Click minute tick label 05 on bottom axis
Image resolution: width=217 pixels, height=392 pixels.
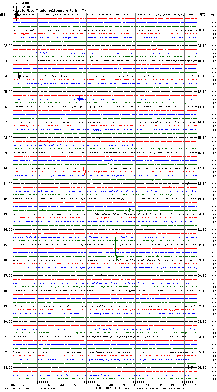pos(74,385)
